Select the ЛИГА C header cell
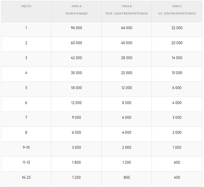 click(x=177, y=6)
